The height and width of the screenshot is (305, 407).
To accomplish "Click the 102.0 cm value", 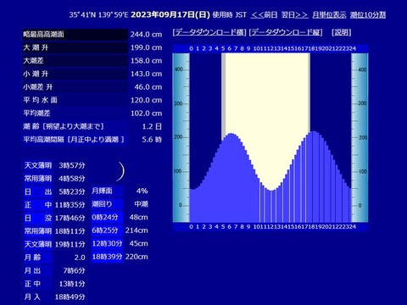I will [x=146, y=114].
